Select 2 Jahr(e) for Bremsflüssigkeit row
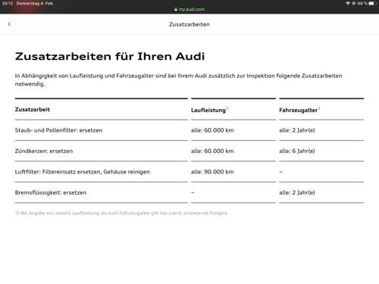This screenshot has width=379, height=284. [x=303, y=192]
